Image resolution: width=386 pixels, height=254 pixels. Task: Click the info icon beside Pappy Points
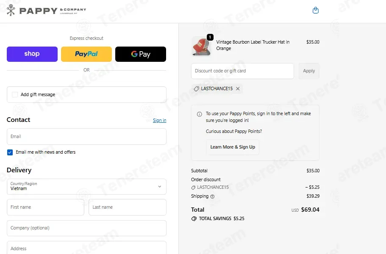(200, 114)
